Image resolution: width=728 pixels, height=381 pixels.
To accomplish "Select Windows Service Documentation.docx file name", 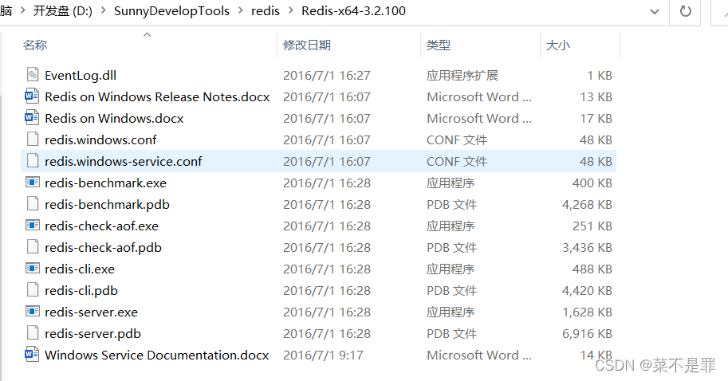I will pyautogui.click(x=157, y=355).
